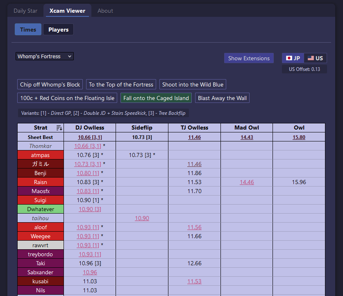Switch region to US flag toggle
343x296 pixels.
click(315, 58)
